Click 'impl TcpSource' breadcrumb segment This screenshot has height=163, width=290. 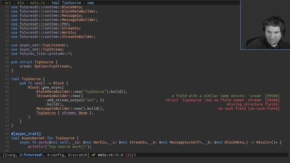click(66, 3)
